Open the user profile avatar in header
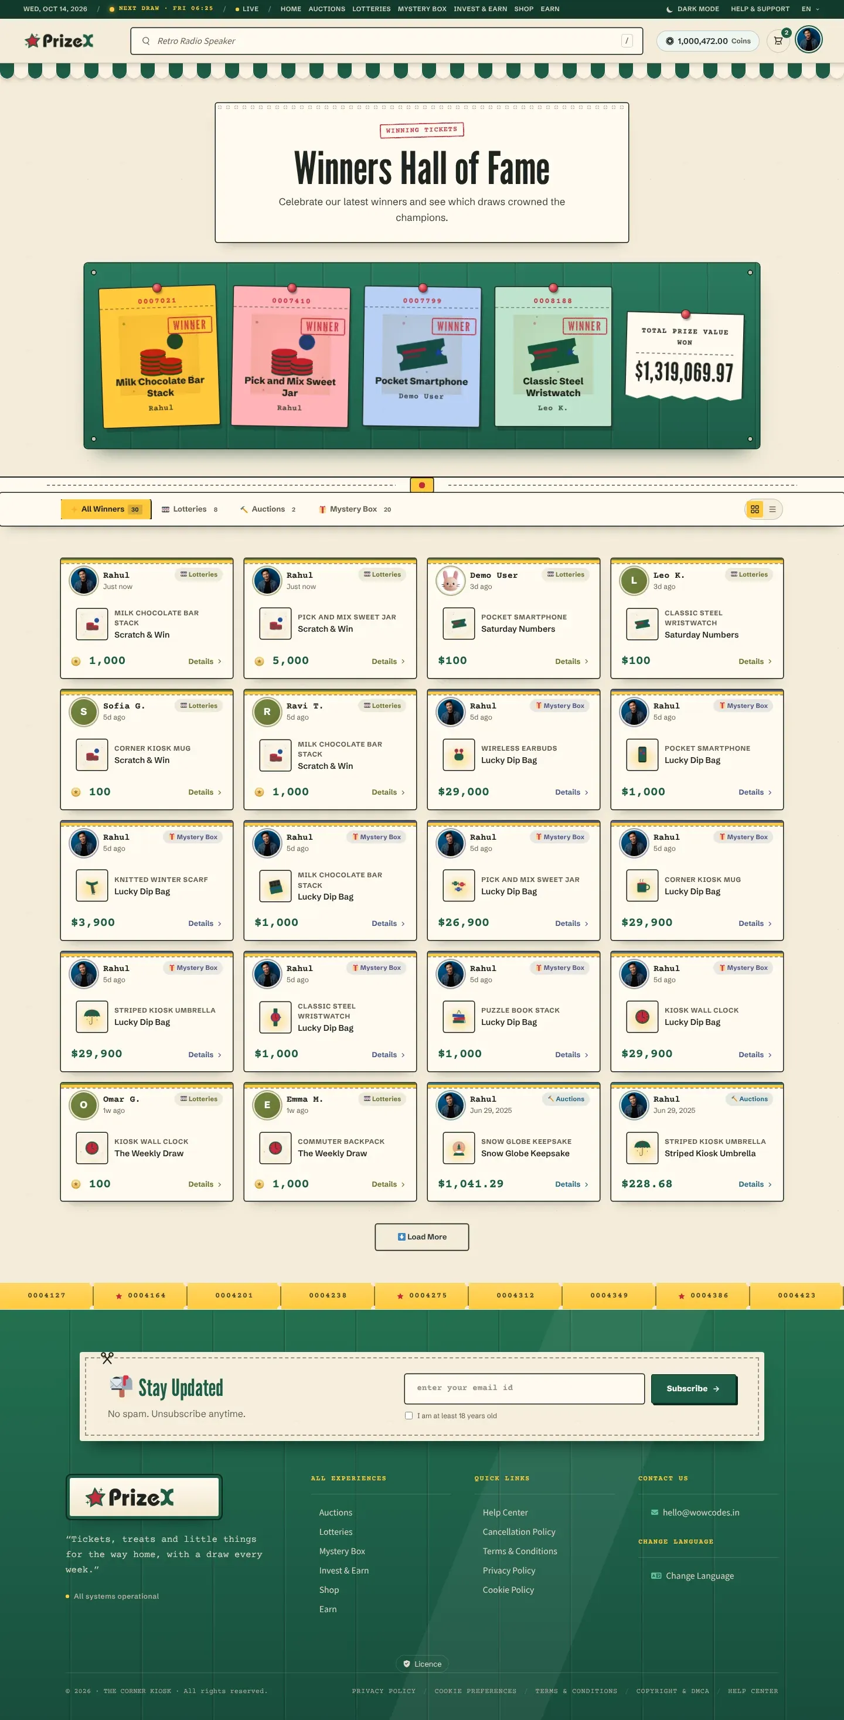The image size is (844, 1720). tap(809, 40)
